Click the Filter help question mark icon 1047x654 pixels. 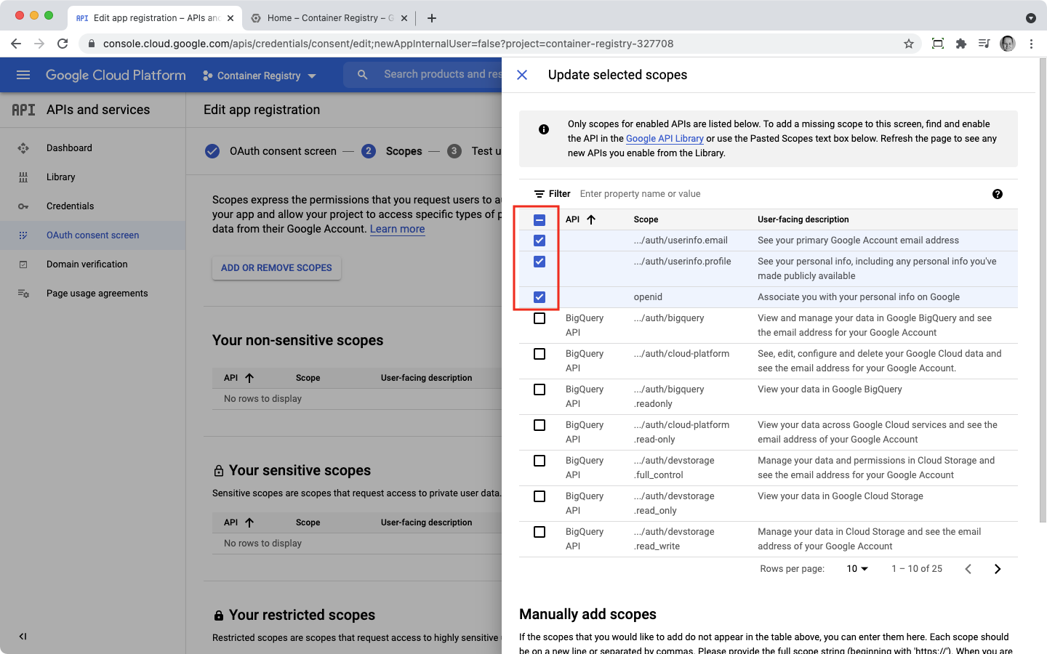coord(998,194)
